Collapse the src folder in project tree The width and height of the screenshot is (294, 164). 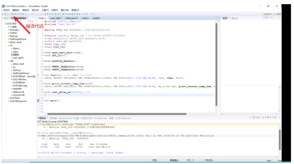8,45
